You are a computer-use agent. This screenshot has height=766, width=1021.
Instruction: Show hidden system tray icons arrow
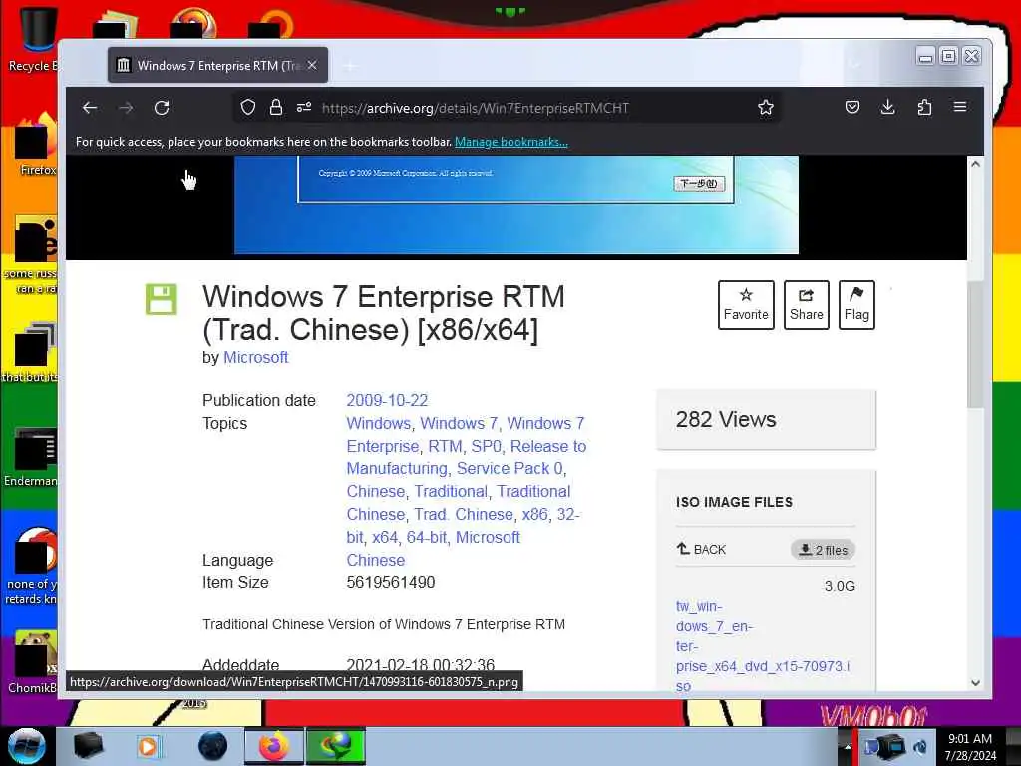[848, 747]
